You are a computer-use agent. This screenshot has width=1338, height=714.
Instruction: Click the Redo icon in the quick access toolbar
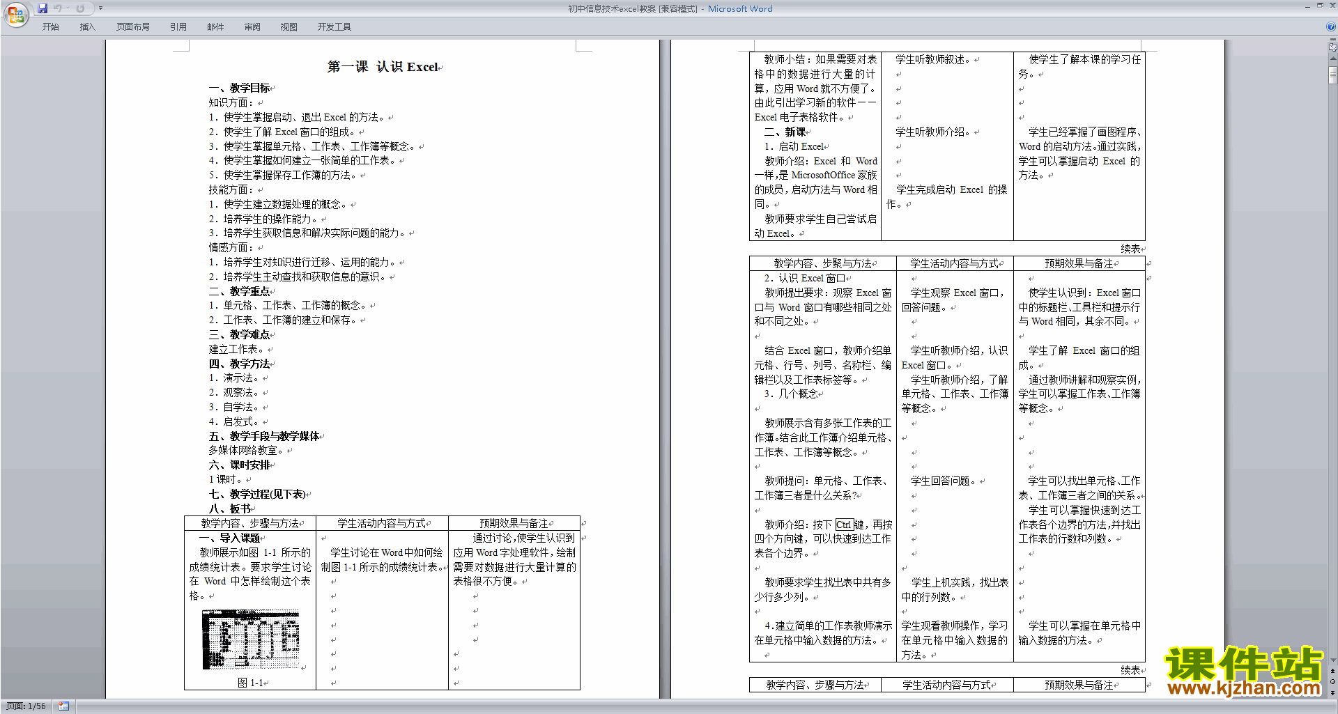tap(80, 8)
